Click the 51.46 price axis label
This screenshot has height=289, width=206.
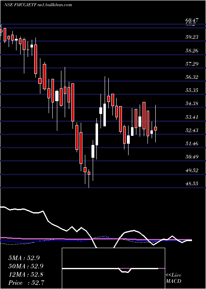click(x=192, y=144)
